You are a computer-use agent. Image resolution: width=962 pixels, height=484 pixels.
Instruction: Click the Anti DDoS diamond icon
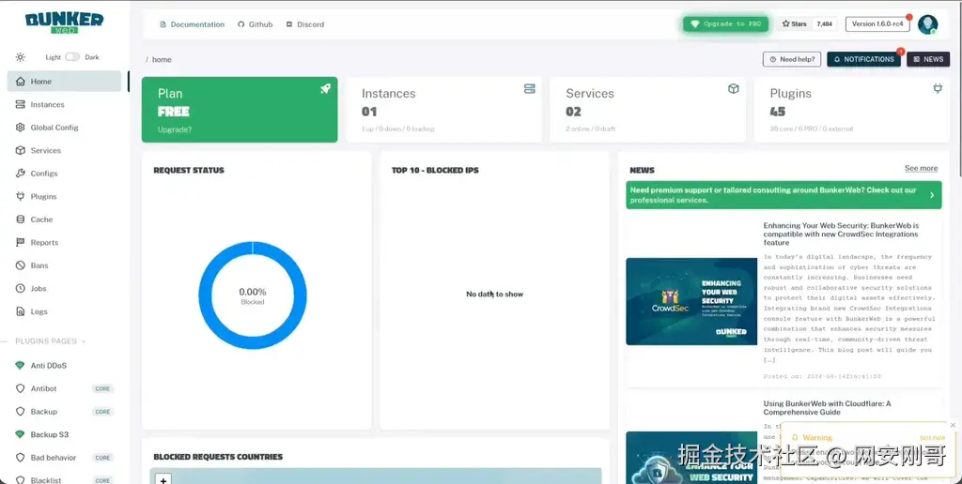point(21,365)
